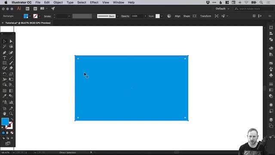Set paint mode to Gradient
This screenshot has width=275, height=155.
[8, 133]
